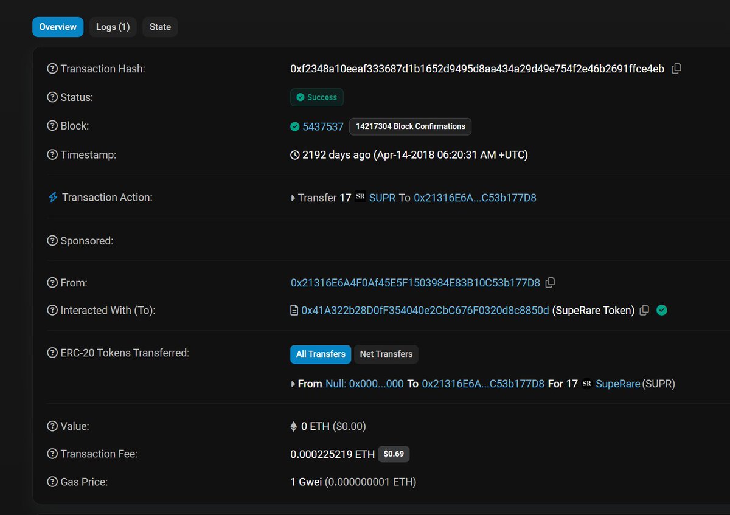Expand the token transfer arrow before From Null

click(x=293, y=384)
